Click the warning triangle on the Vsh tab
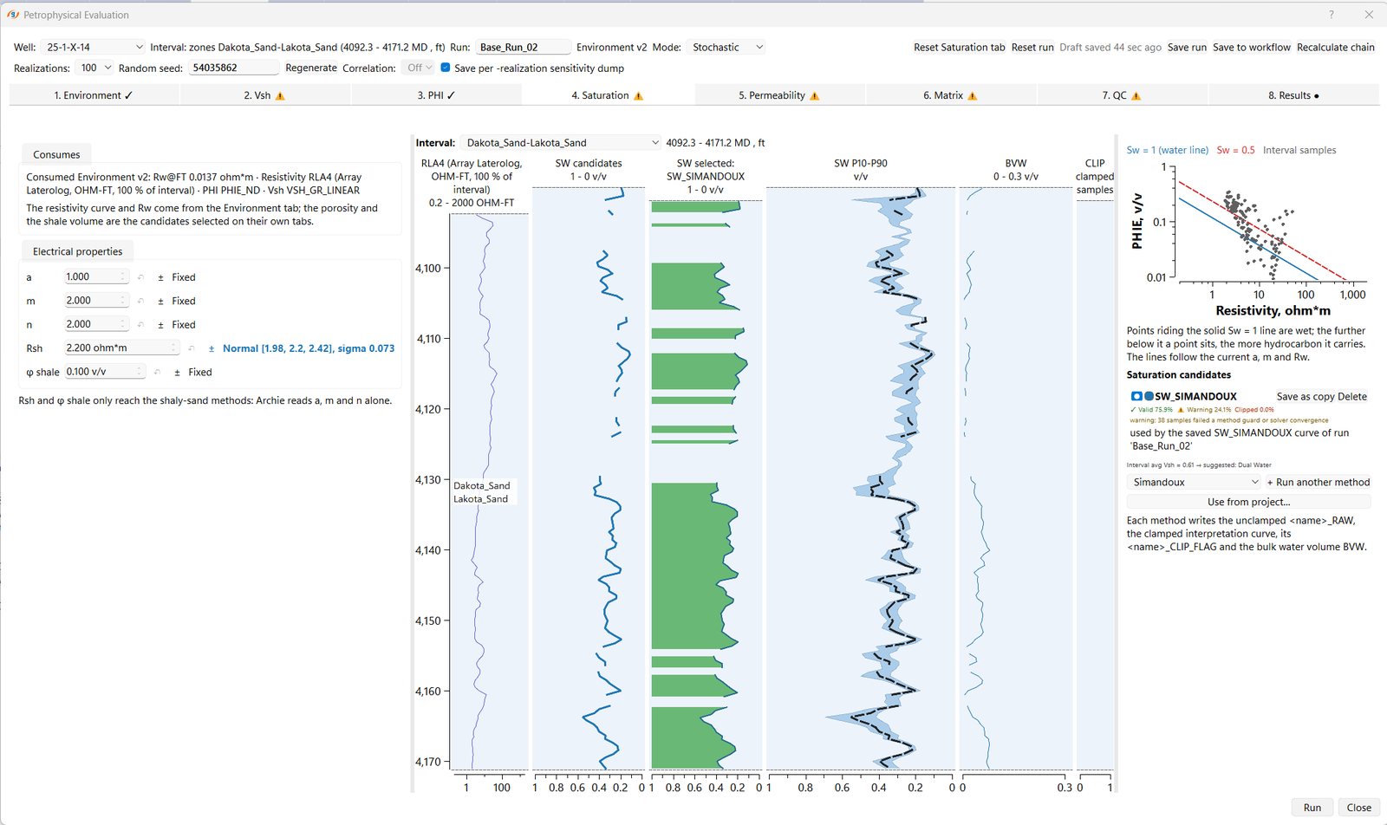The image size is (1387, 825). click(x=280, y=96)
